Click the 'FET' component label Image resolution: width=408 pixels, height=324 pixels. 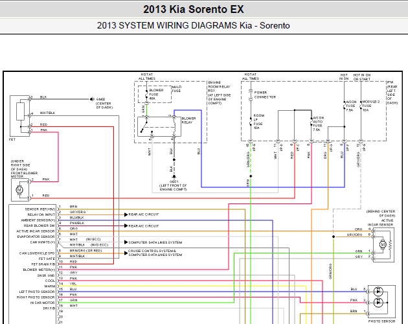point(12,139)
